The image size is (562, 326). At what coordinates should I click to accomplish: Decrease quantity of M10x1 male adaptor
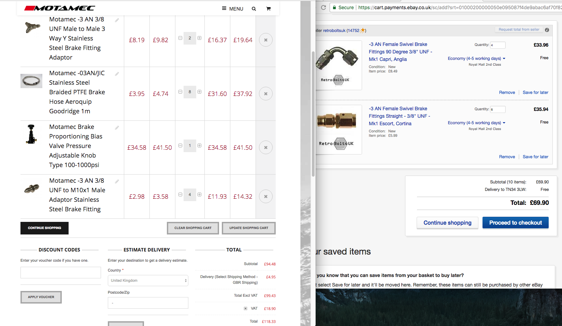coord(180,195)
